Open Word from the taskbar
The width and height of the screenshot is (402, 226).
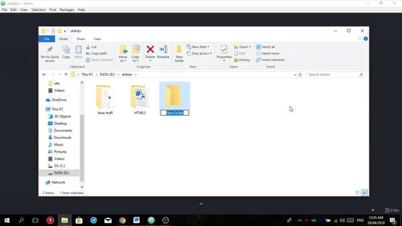click(x=137, y=220)
